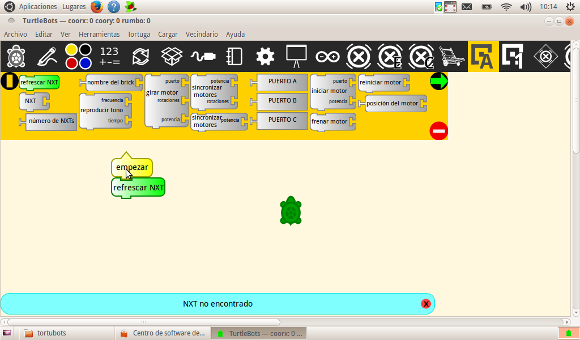Image resolution: width=580 pixels, height=340 pixels.
Task: Open the Flow palette with circular arrows
Action: [140, 57]
